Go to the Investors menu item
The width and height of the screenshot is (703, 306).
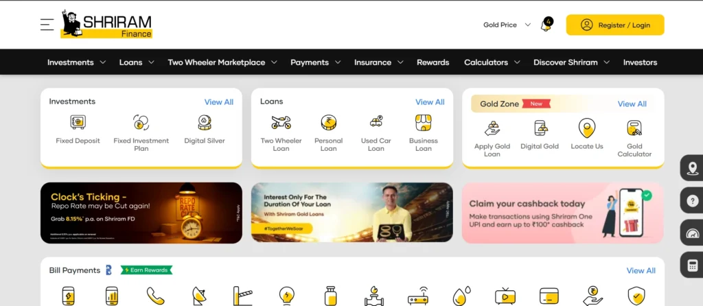(640, 62)
